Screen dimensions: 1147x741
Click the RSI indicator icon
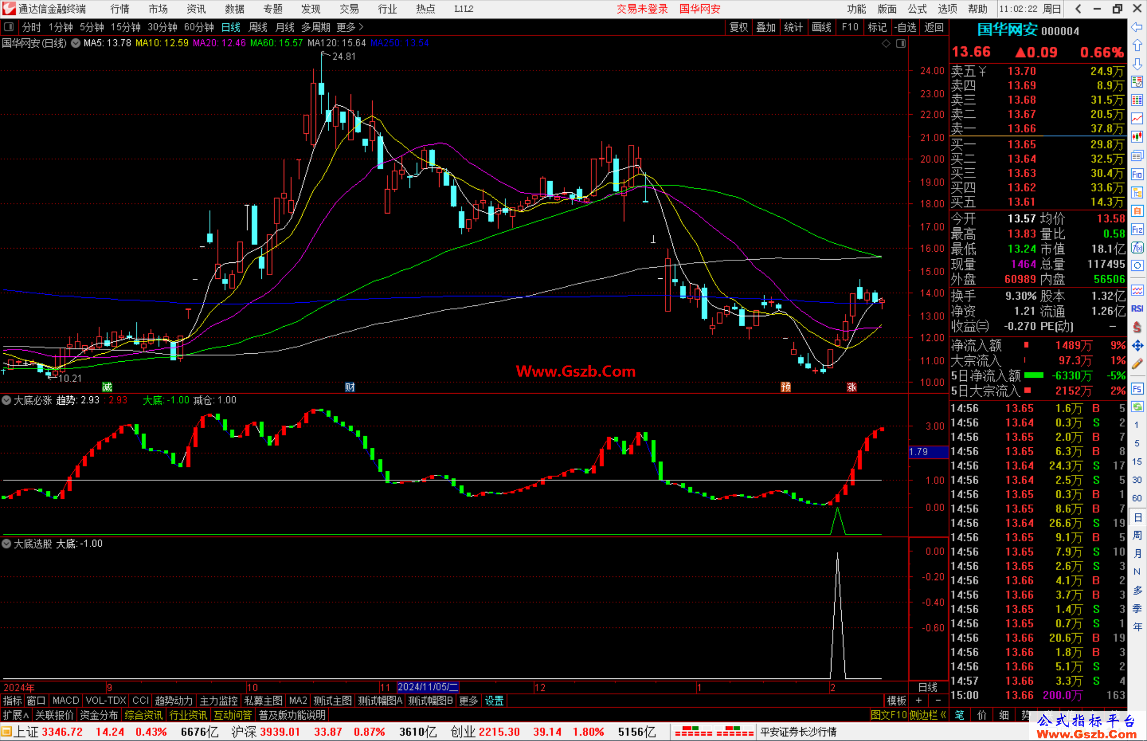(x=1137, y=309)
